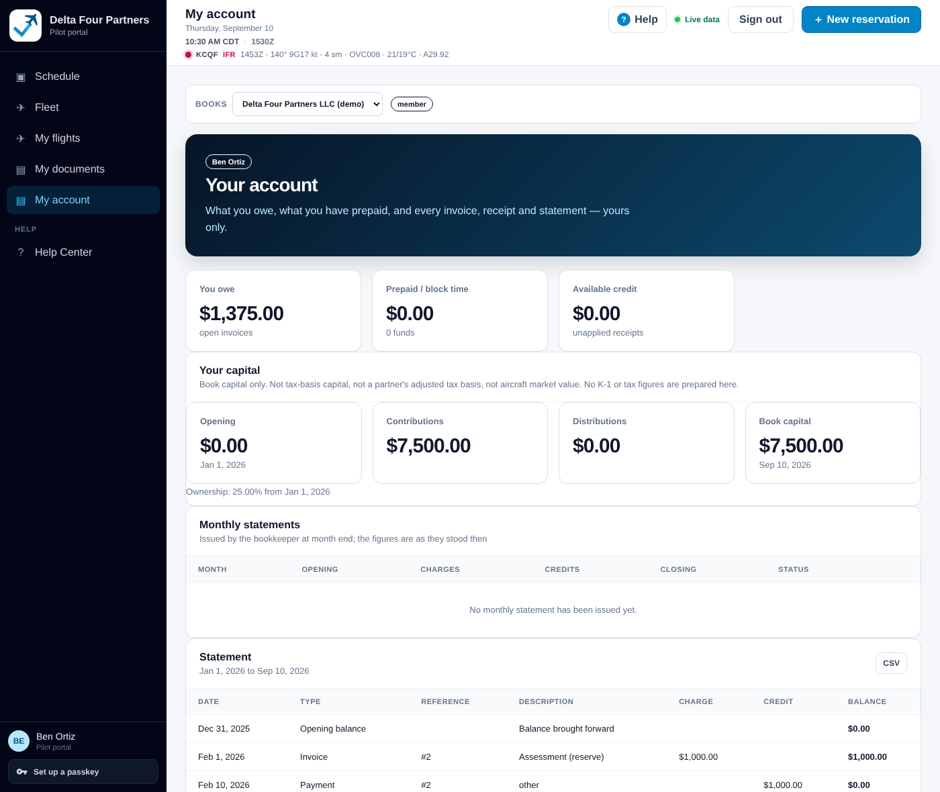Click the Ben Ortiz badge in banner
Screen dimensions: 940x792
pyautogui.click(x=228, y=162)
